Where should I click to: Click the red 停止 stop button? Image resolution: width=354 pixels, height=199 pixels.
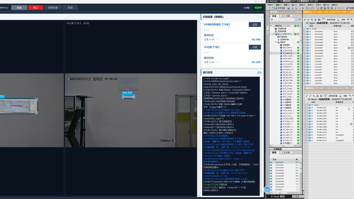coord(35,8)
